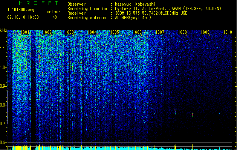Click the yellow signal-level block below 1601
This screenshot has height=150, width=237.
click(20, 148)
